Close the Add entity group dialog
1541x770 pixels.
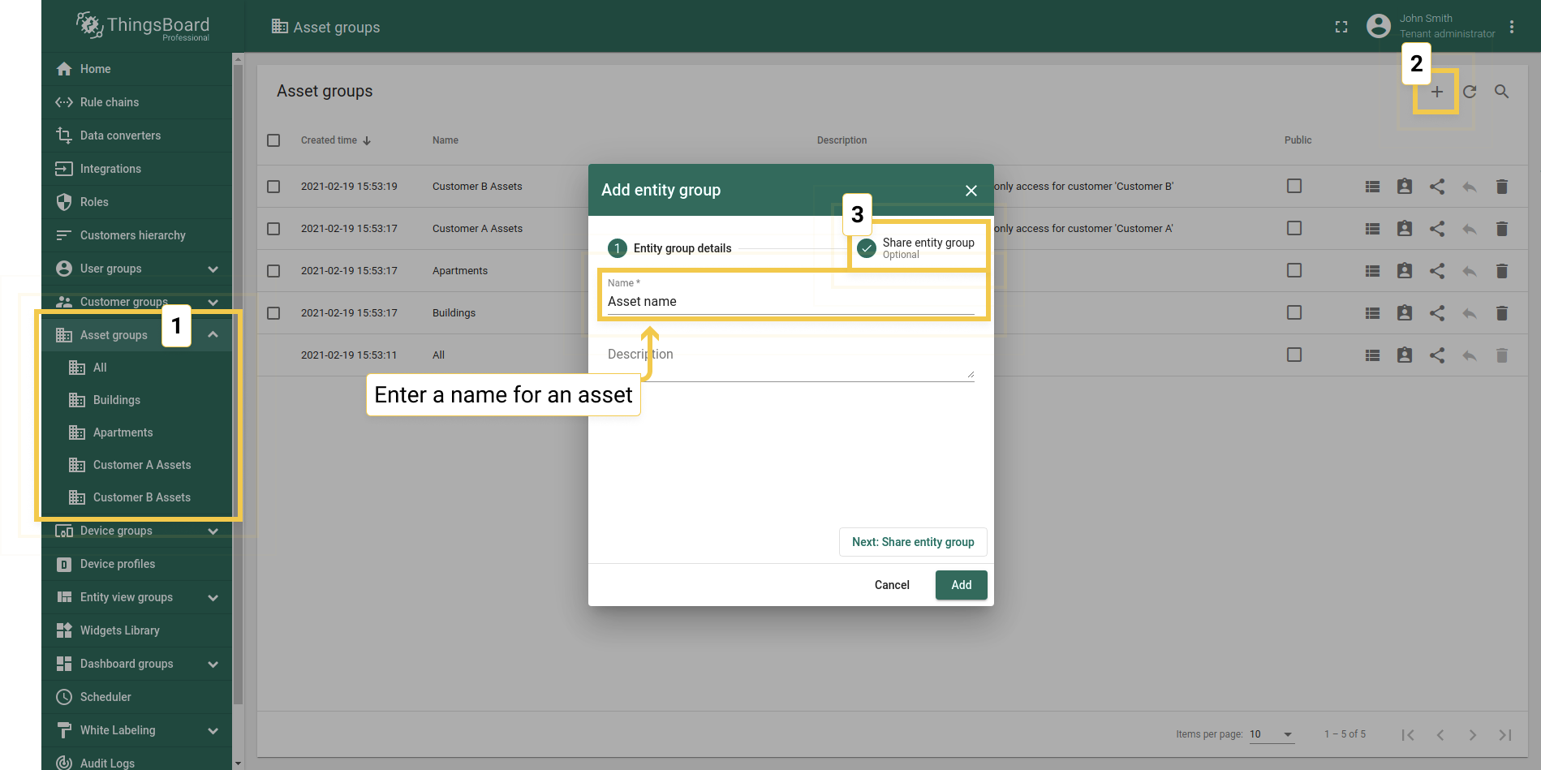click(971, 191)
